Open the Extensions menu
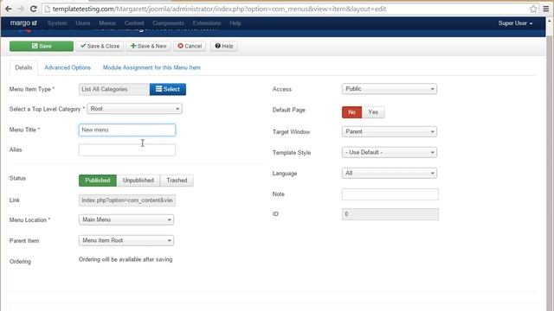Screen dimensions: 554x311 pos(207,23)
